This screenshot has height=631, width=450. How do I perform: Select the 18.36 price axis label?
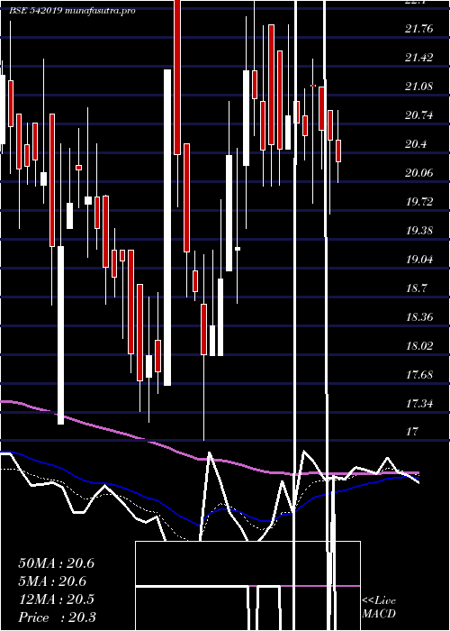point(419,317)
